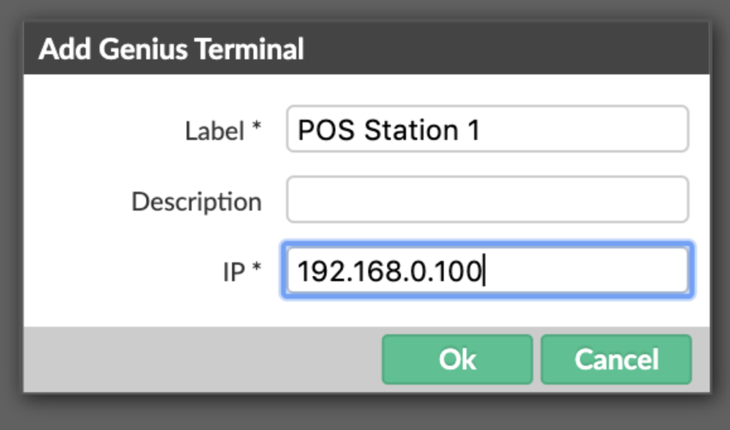Click the required asterisk beside IP
The width and height of the screenshot is (730, 430).
click(x=256, y=269)
